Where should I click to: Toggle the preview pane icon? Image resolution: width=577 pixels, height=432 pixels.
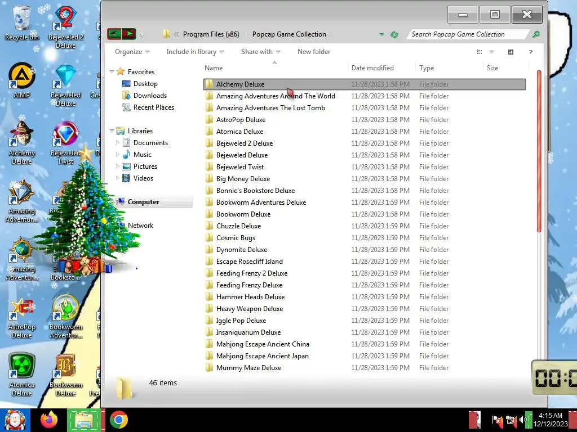coord(511,52)
